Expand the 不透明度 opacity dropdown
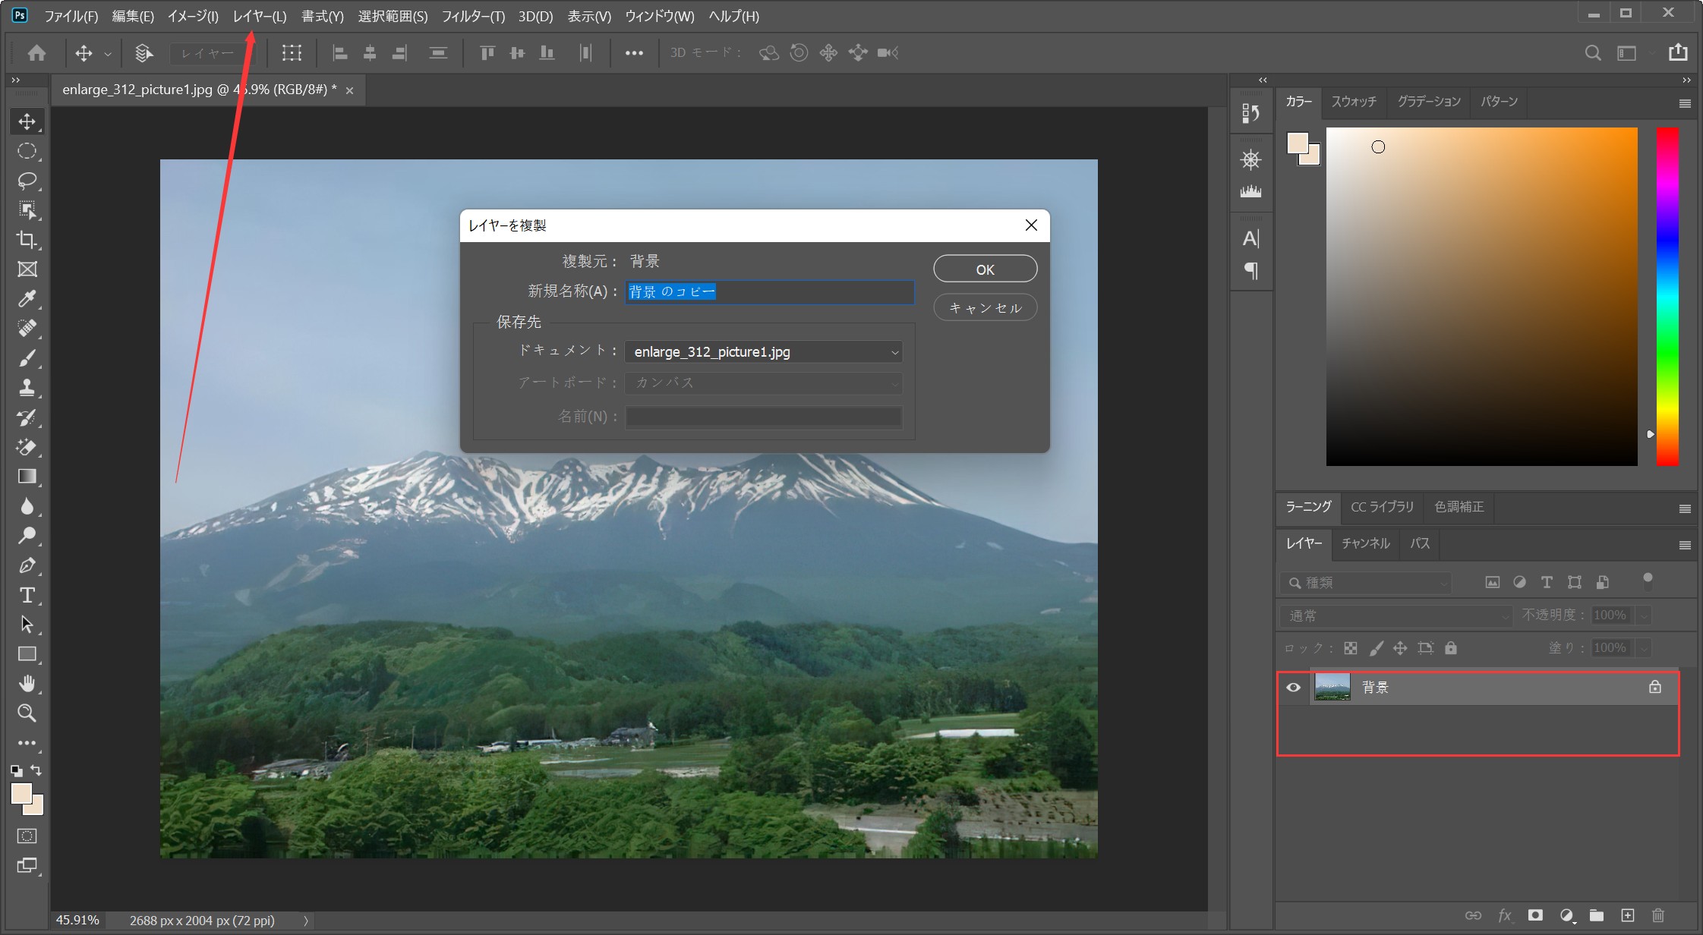1703x935 pixels. click(1642, 615)
